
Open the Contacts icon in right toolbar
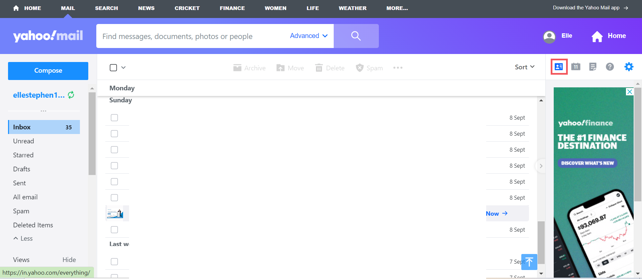coord(559,67)
